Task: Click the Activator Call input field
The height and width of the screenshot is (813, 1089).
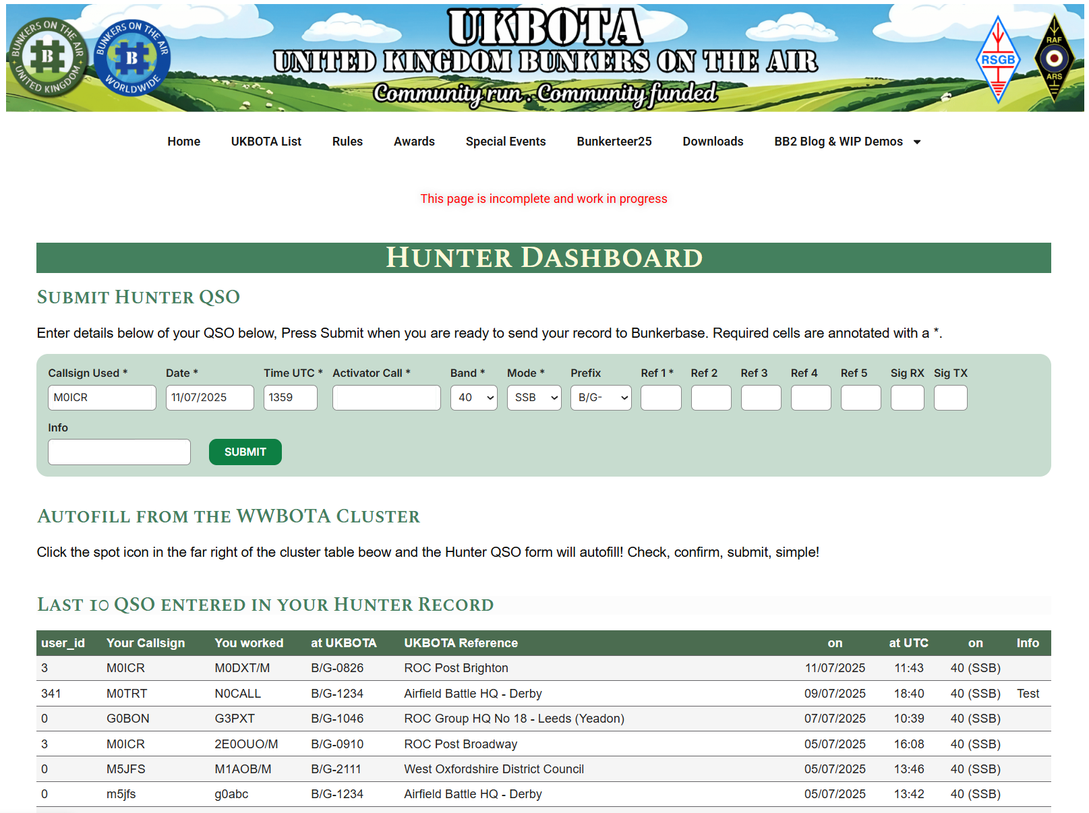Action: (x=386, y=398)
